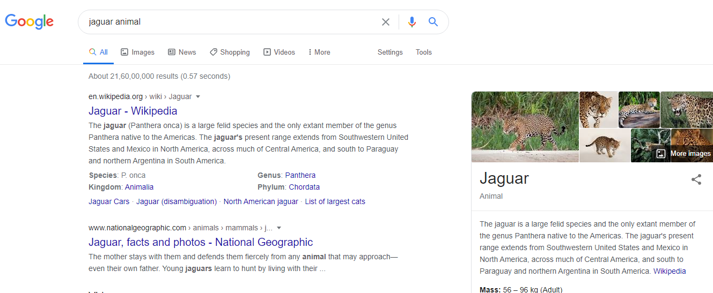Open the jaguar on white background thumbnail
Image resolution: width=713 pixels, height=293 pixels.
click(x=605, y=145)
